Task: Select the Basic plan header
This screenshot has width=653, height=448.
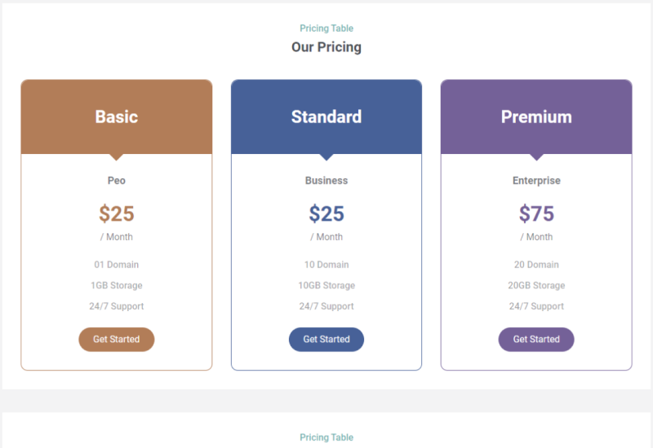Action: (x=116, y=116)
